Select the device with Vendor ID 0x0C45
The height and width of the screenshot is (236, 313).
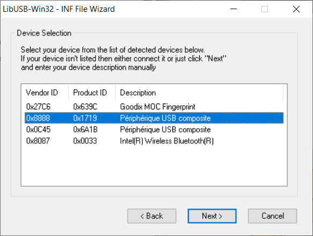click(x=154, y=129)
